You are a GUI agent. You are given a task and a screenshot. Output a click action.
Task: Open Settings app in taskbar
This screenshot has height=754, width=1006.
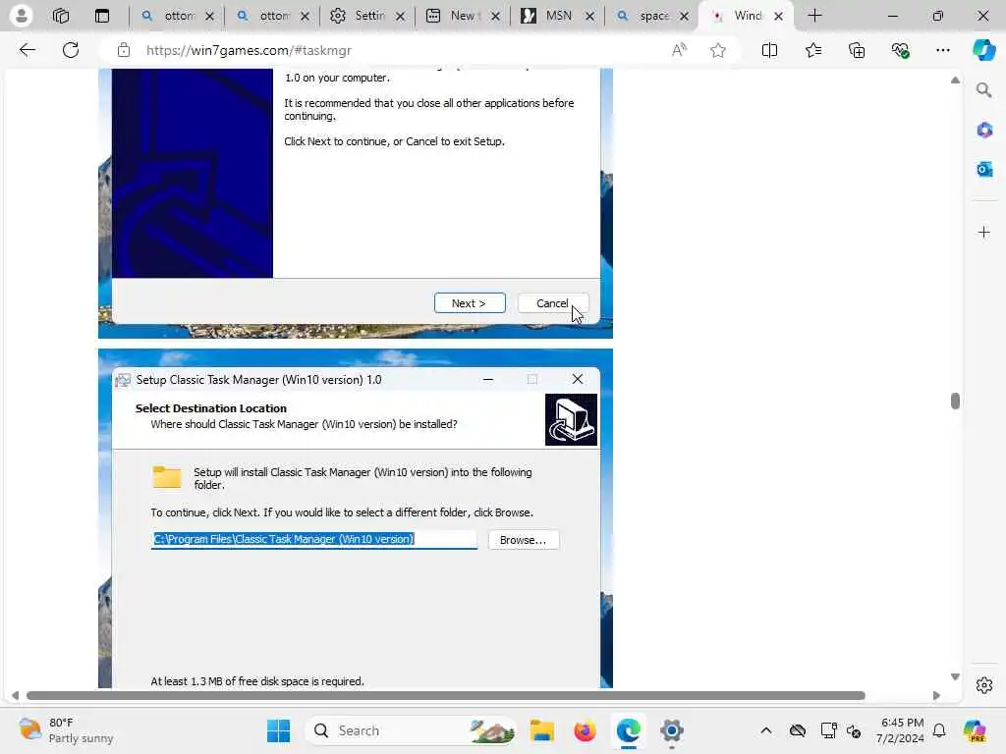point(671,730)
